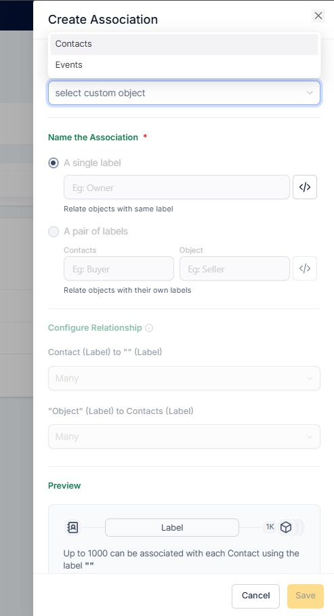The width and height of the screenshot is (334, 616).
Task: Click the Label box in Preview
Action: click(171, 527)
